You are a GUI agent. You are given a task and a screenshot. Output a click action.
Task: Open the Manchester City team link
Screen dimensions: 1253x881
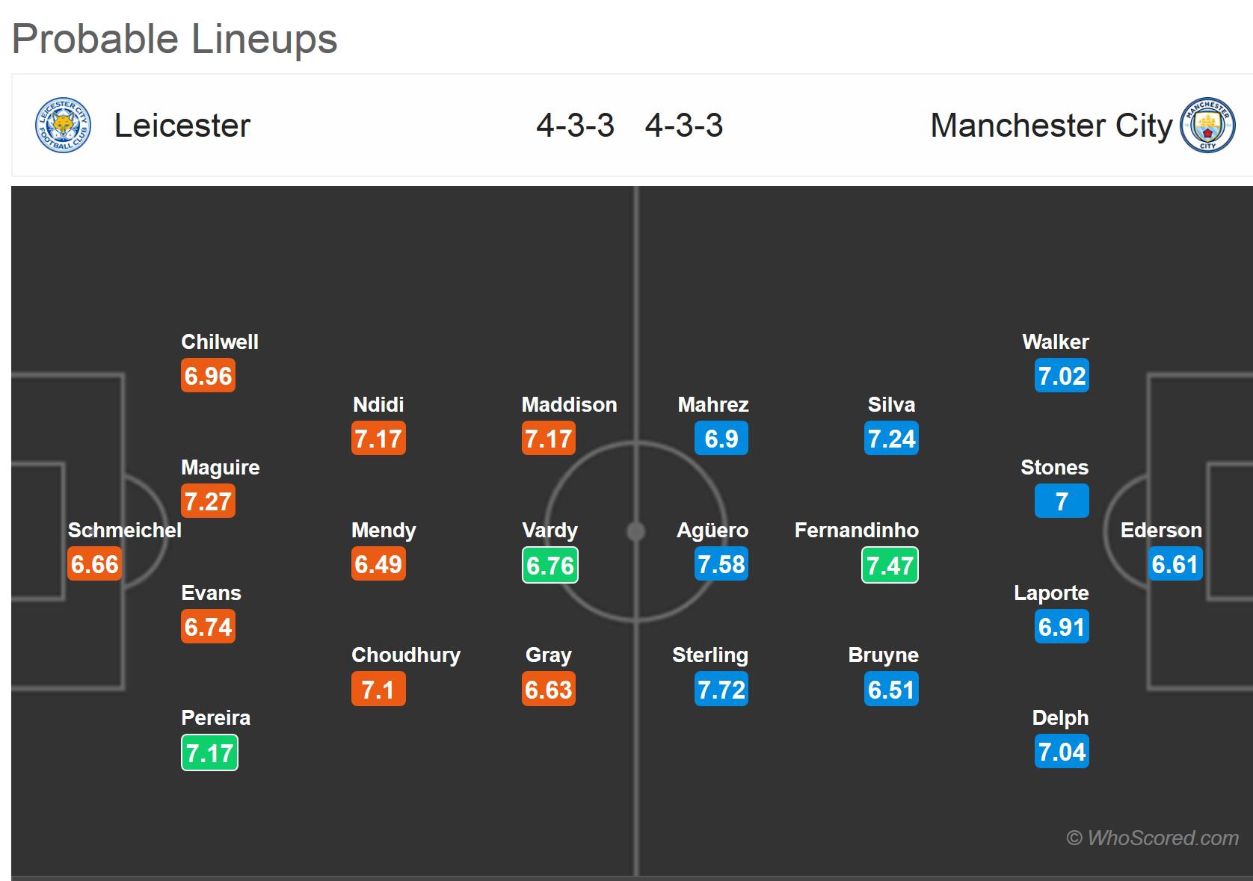(x=1050, y=125)
